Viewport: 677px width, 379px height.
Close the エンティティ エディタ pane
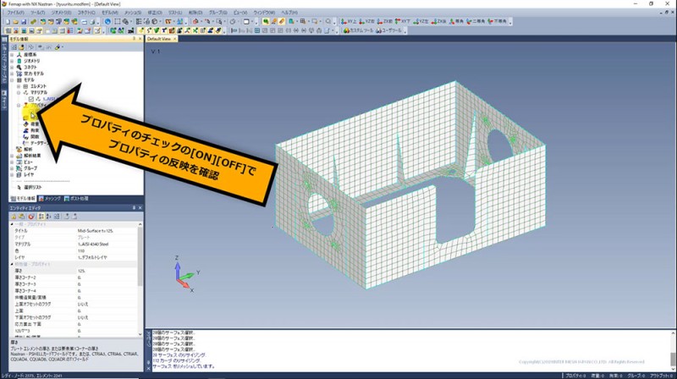[140, 208]
